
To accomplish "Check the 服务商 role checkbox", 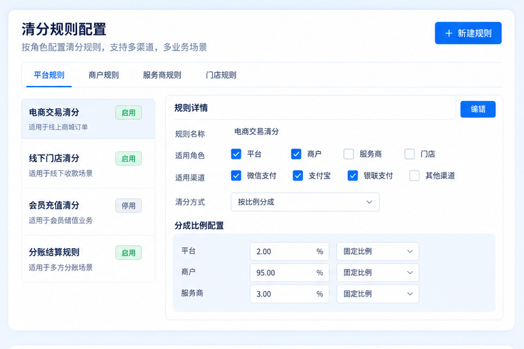I will point(349,154).
